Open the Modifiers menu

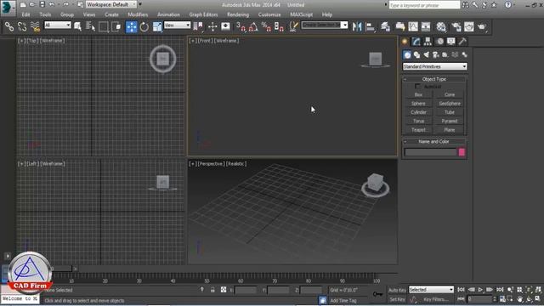pyautogui.click(x=138, y=14)
